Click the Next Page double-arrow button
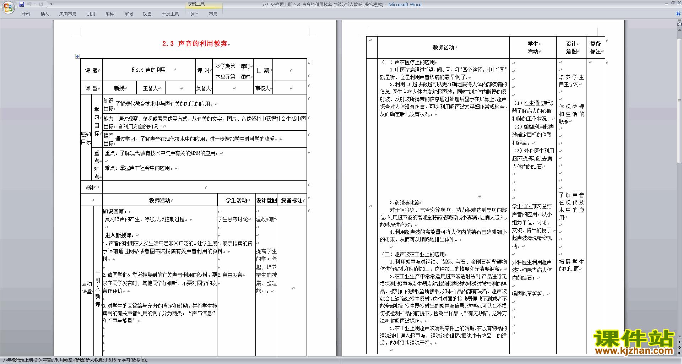 click(680, 353)
